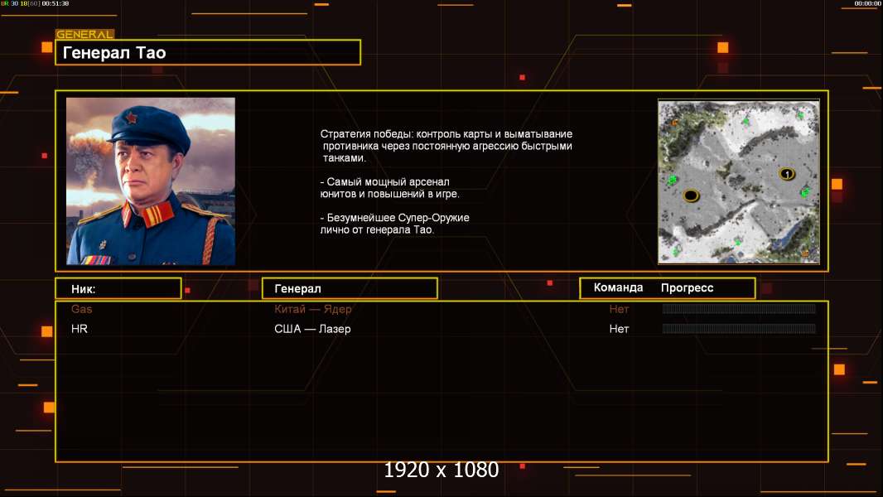Click orange tech building icon in minimap's bottom-right
This screenshot has width=883, height=497.
[x=805, y=253]
